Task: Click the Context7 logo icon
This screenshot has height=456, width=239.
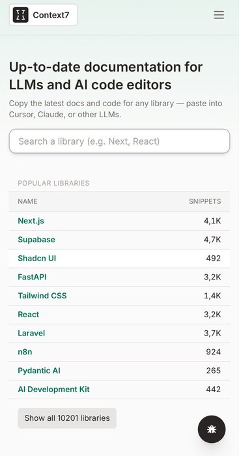Action: click(x=20, y=15)
